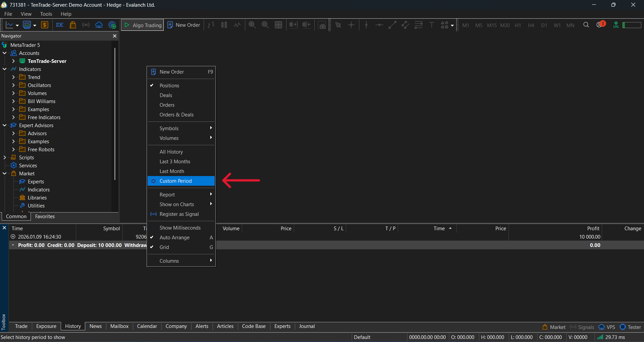Select the 2026.01.09 16:24:30 history row
The width and height of the screenshot is (644, 342).
click(x=326, y=237)
